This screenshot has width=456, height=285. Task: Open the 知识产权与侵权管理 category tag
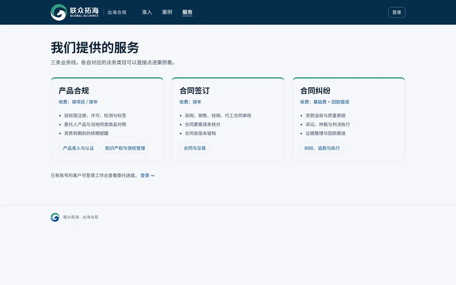click(x=125, y=148)
